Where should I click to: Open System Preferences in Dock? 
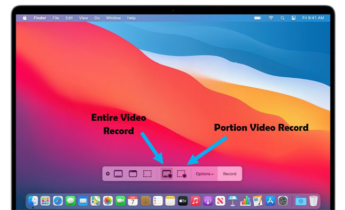pos(283,201)
